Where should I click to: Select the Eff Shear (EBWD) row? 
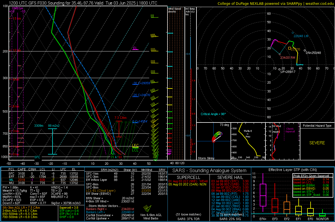click(127, 194)
